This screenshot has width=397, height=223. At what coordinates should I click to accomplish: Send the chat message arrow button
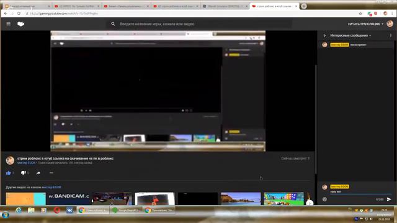pos(389,199)
